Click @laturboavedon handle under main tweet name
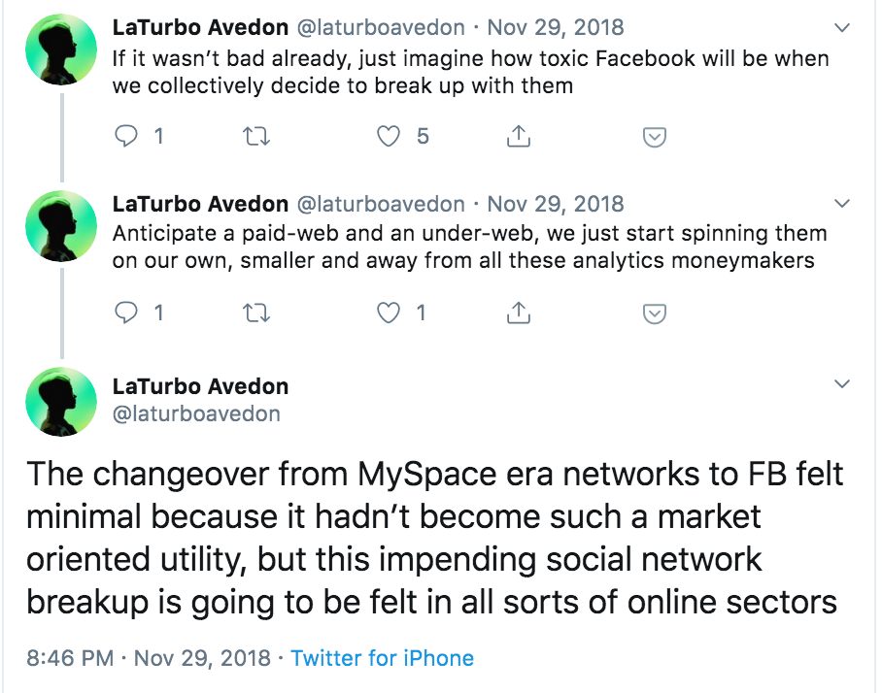This screenshot has width=882, height=693. click(196, 414)
